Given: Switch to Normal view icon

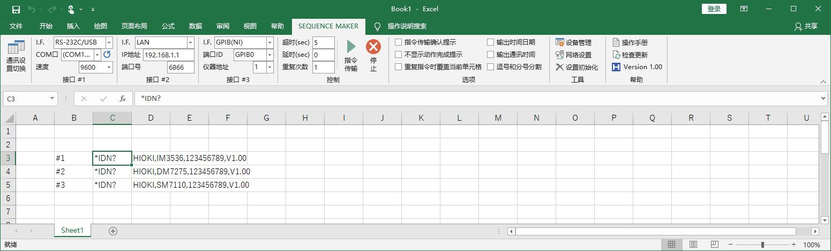Looking at the screenshot, I should pos(671,245).
